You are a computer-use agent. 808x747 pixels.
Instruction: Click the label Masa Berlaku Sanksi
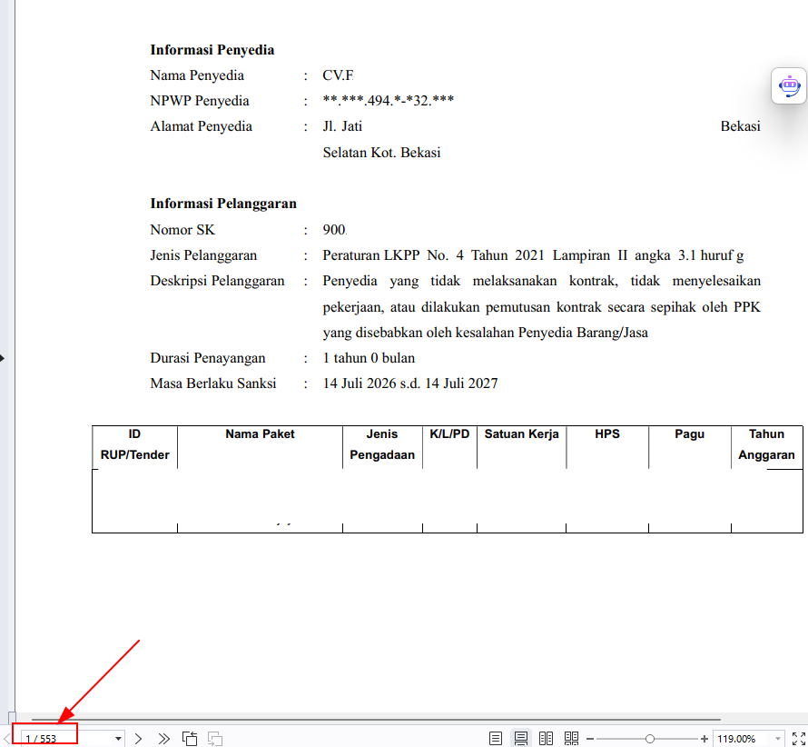pyautogui.click(x=212, y=383)
